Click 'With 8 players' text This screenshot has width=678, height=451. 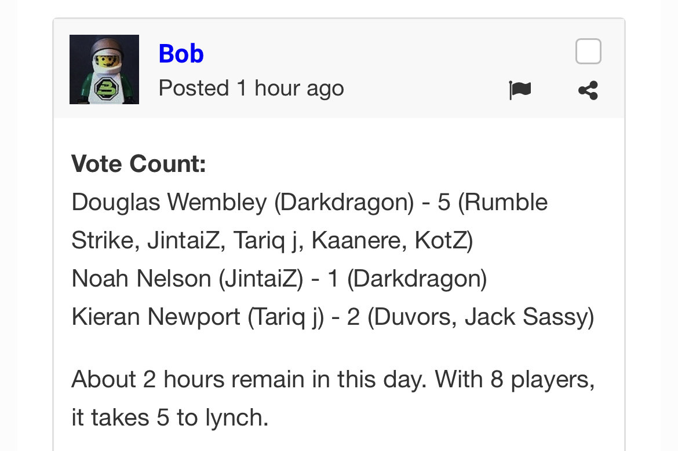coord(515,380)
